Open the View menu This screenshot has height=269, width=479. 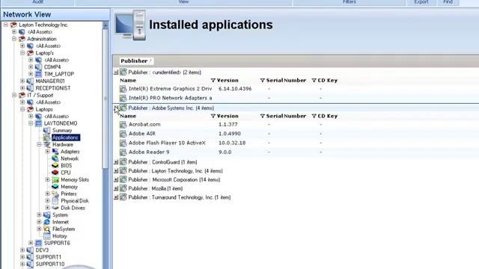(x=183, y=2)
